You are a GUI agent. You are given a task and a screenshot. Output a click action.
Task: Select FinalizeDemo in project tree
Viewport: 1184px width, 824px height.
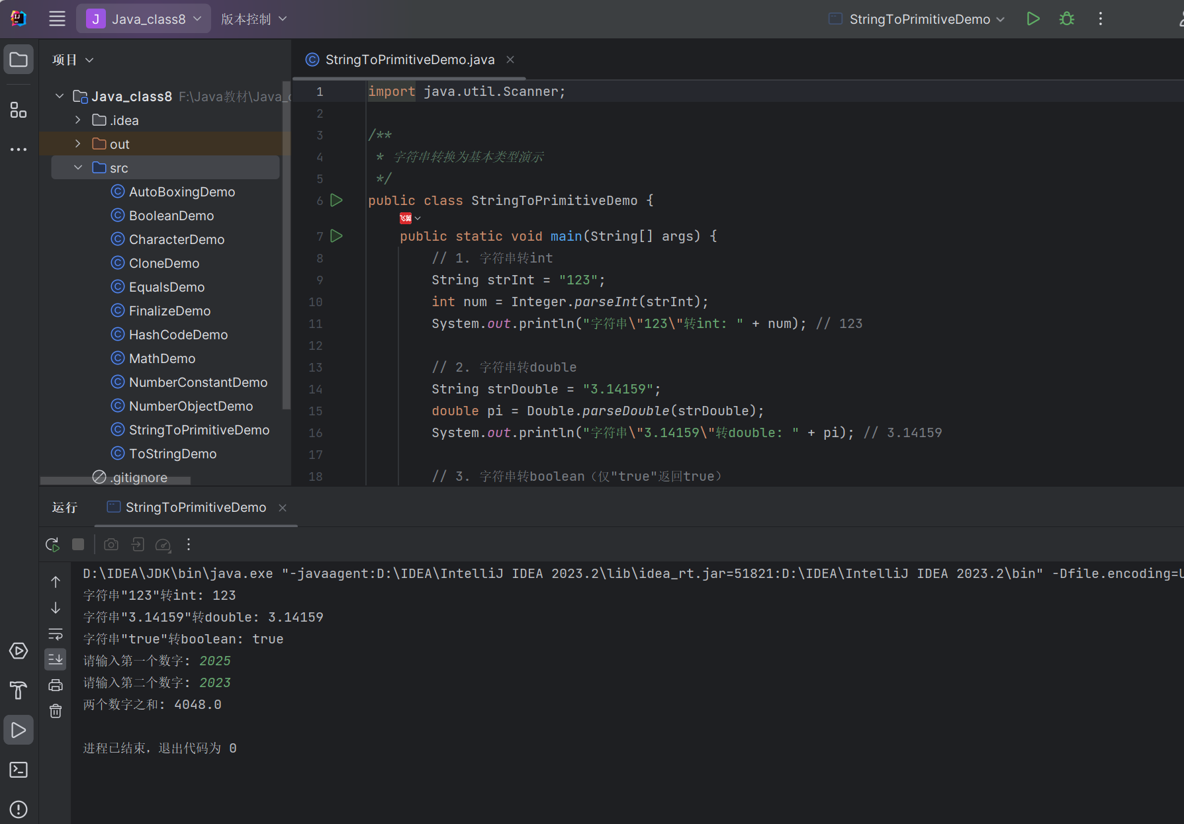[169, 311]
